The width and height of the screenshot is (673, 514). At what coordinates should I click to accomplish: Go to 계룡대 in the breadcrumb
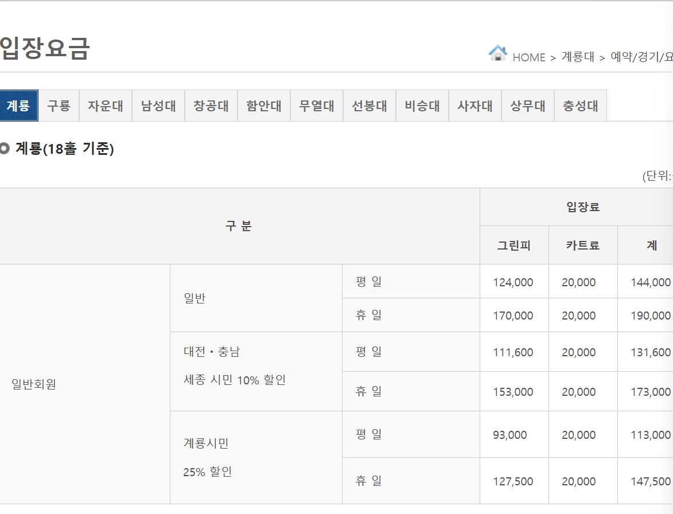tap(577, 57)
